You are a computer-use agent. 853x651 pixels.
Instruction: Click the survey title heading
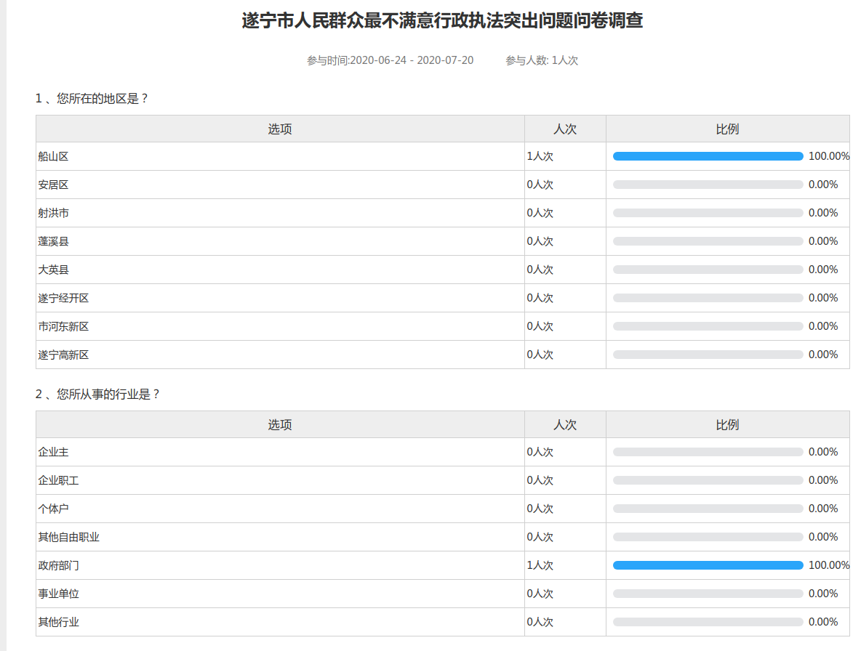(x=442, y=21)
